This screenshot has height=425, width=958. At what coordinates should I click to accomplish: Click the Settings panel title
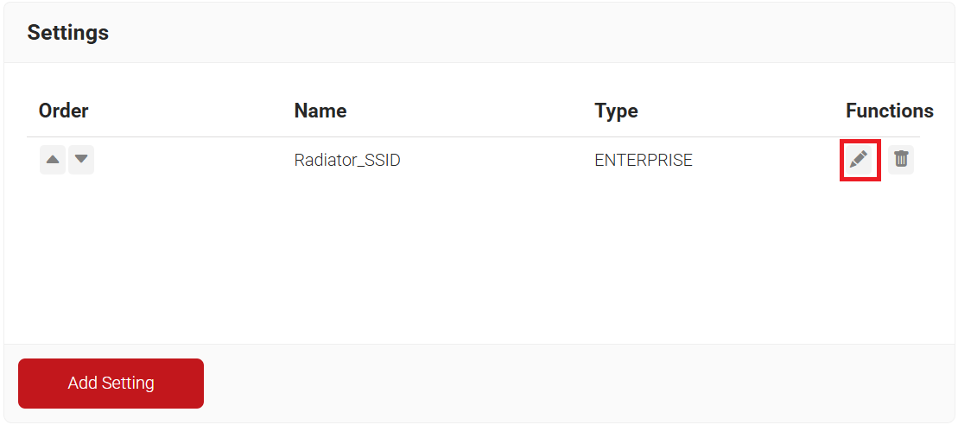click(68, 33)
